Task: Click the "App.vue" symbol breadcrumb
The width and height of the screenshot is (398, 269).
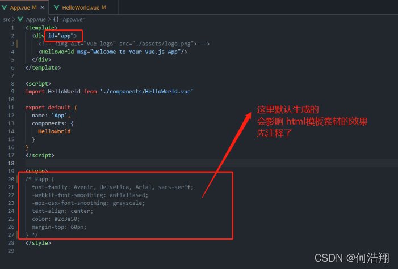Action: click(x=72, y=19)
